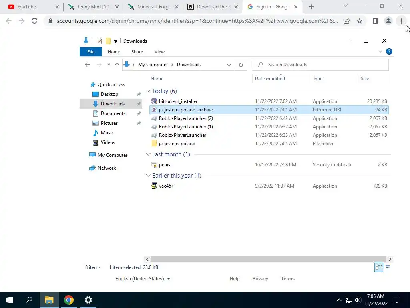Collapse the Earlier this year (1) group
Viewport: 410px width, 308px height.
click(148, 176)
